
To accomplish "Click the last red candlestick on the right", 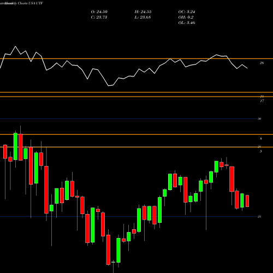I will coord(247,201).
